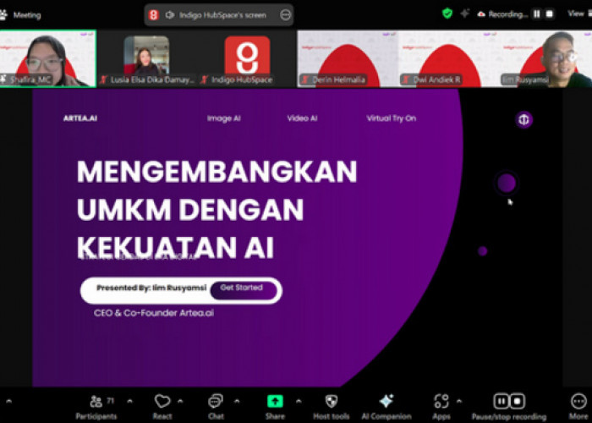The image size is (592, 423).
Task: Click the green encryption shield icon
Action: coord(447,14)
